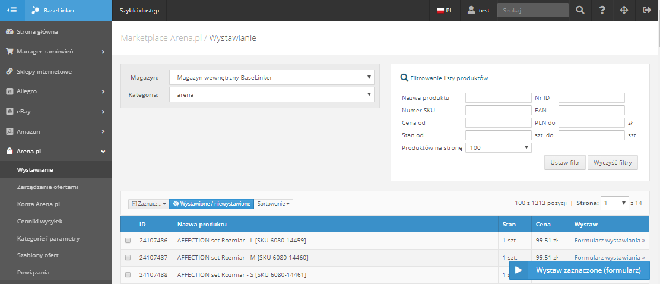Open the Sortowanie dropdown
This screenshot has height=284, width=660.
click(x=274, y=204)
